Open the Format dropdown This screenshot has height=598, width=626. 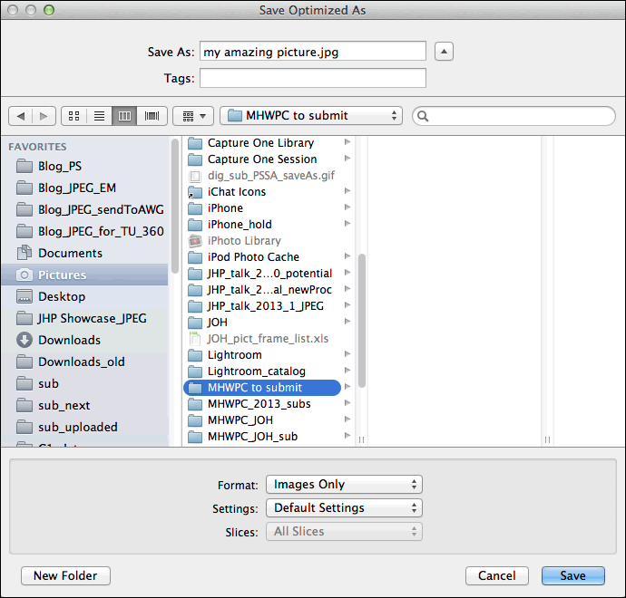pos(344,485)
